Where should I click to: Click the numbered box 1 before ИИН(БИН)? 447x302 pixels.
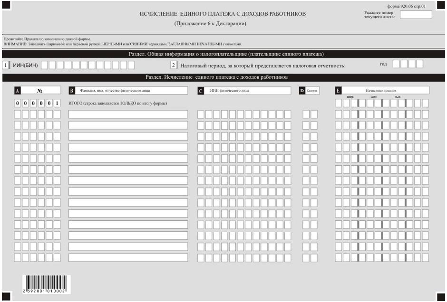click(6, 65)
